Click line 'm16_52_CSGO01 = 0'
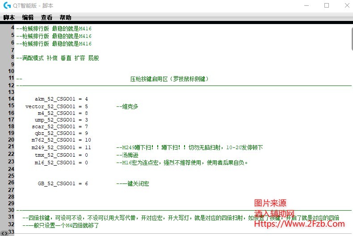353x236 pixels. tap(61, 163)
